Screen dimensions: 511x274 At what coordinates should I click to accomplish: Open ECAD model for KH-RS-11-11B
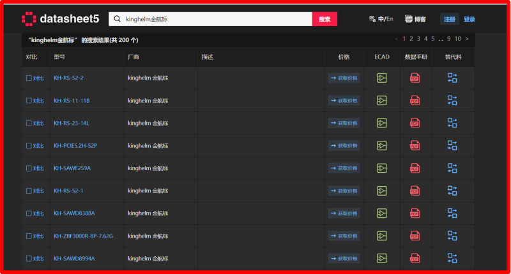click(381, 101)
